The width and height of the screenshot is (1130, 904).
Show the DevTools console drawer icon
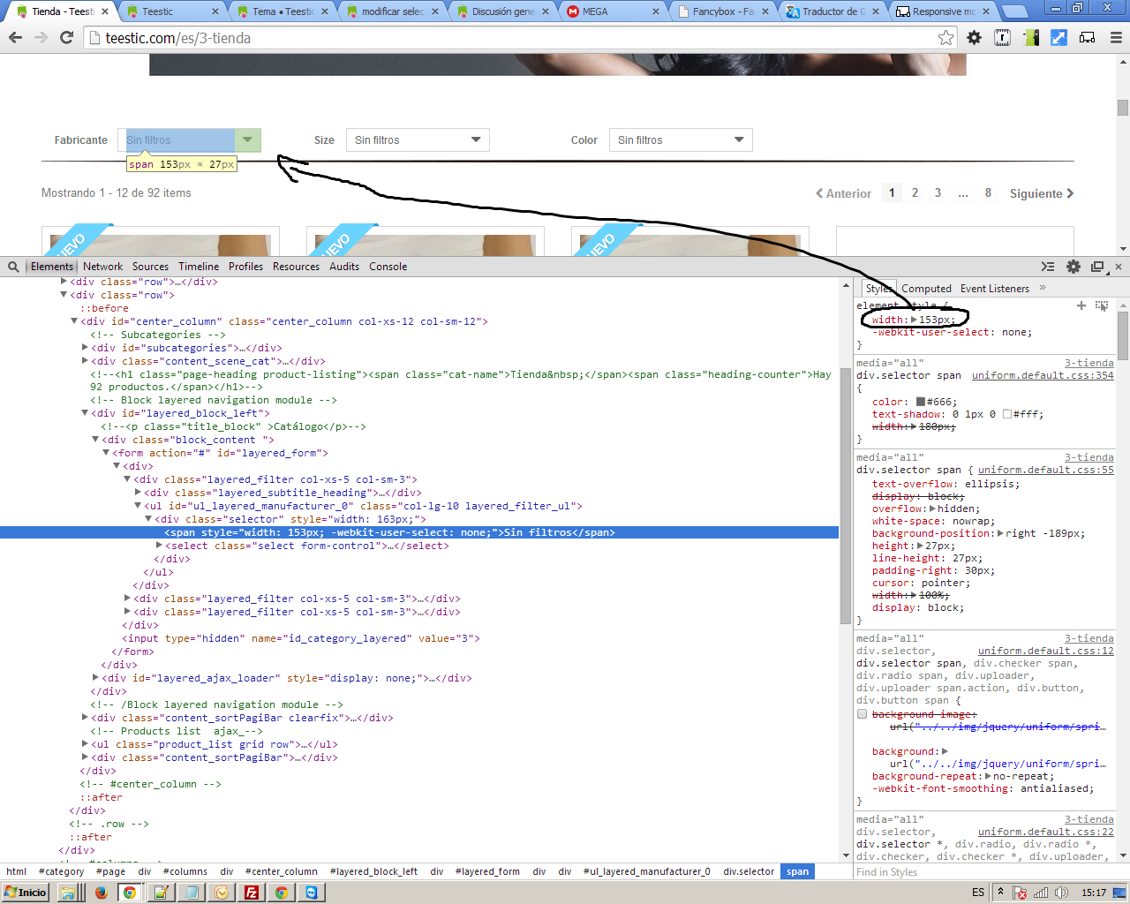tap(1048, 267)
